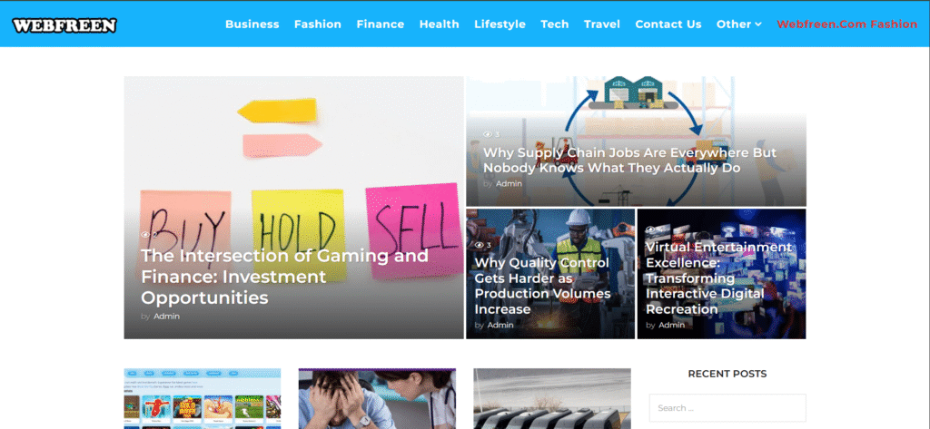
Task: Click the Search input field
Action: pyautogui.click(x=727, y=408)
